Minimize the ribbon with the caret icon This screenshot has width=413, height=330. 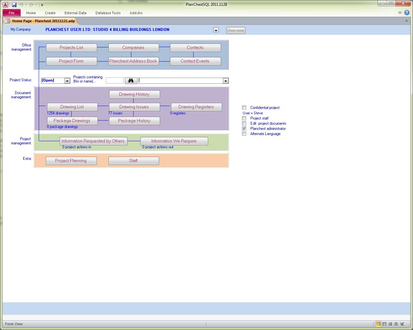coord(400,13)
